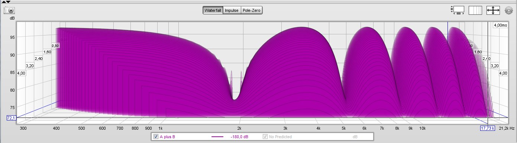The image size is (517, 143).
Task: Click the magenta A plus B line swatch
Action: pos(217,137)
